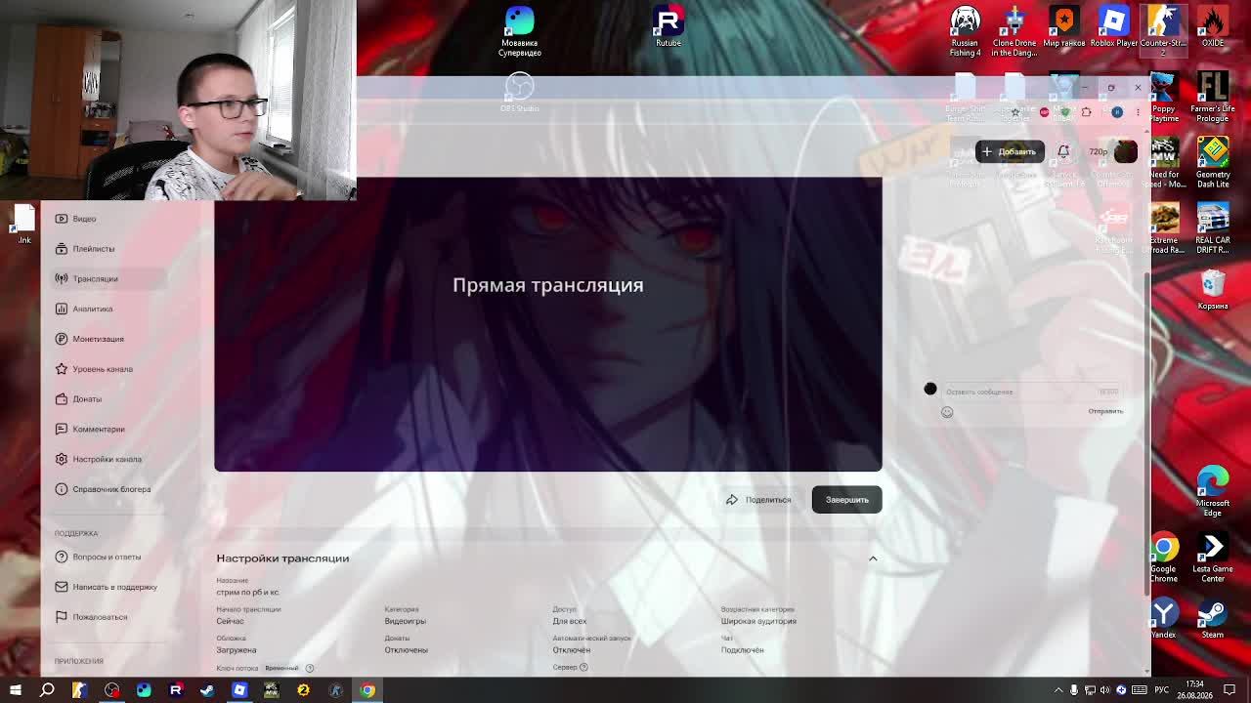This screenshot has height=703, width=1251.
Task: Open Мир танков desktop shortcut
Action: pyautogui.click(x=1064, y=27)
